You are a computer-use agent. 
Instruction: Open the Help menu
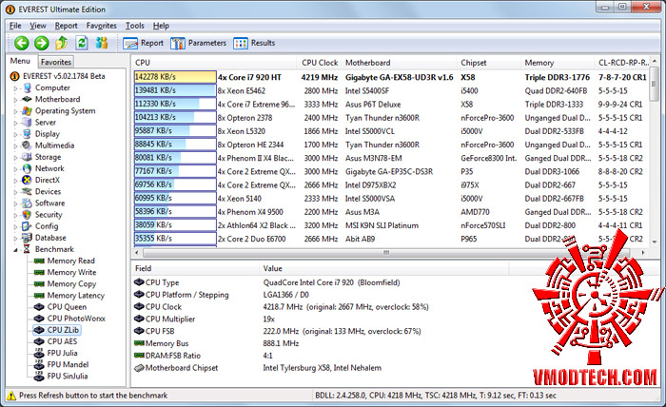161,26
